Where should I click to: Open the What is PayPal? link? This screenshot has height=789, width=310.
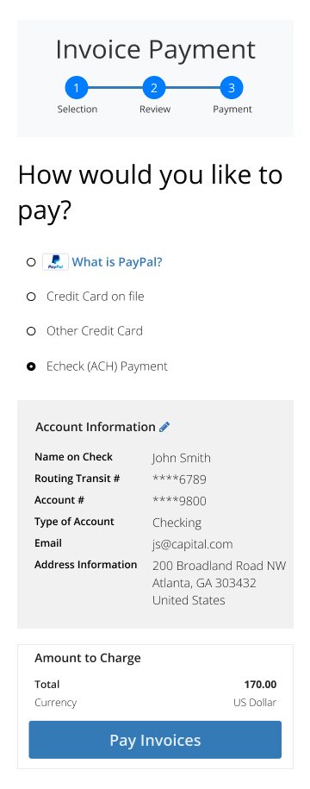117,262
